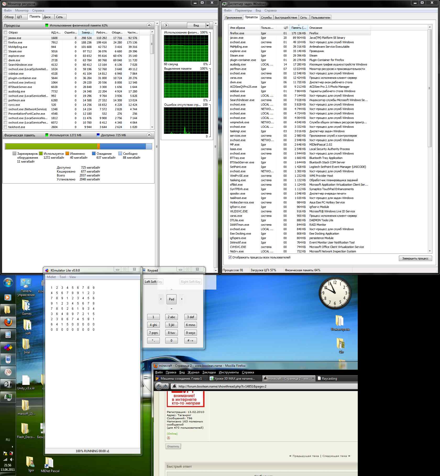Open the Панель управления desktop icon
The width and height of the screenshot is (440, 476).
tap(26, 284)
